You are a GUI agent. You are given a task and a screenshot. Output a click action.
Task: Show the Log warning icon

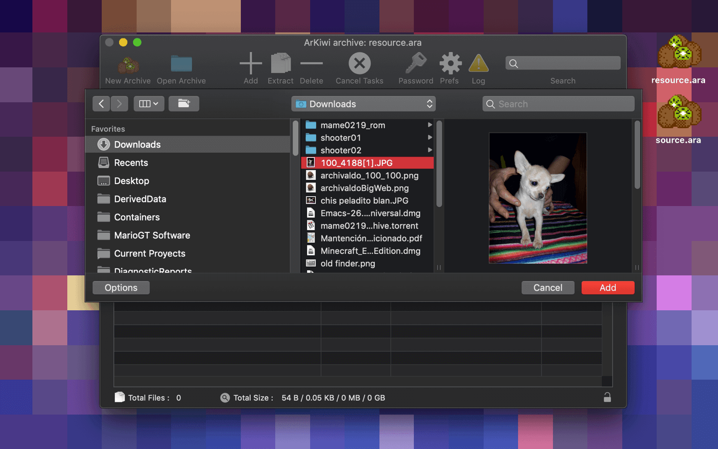tap(478, 64)
